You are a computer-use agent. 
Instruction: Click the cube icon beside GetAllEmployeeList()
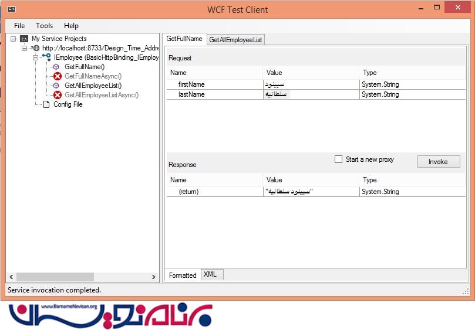56,86
